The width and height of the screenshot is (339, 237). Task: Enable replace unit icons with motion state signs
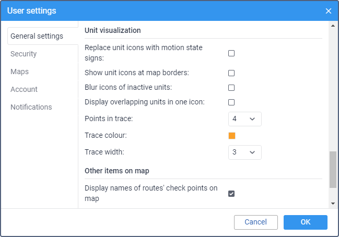pos(231,53)
